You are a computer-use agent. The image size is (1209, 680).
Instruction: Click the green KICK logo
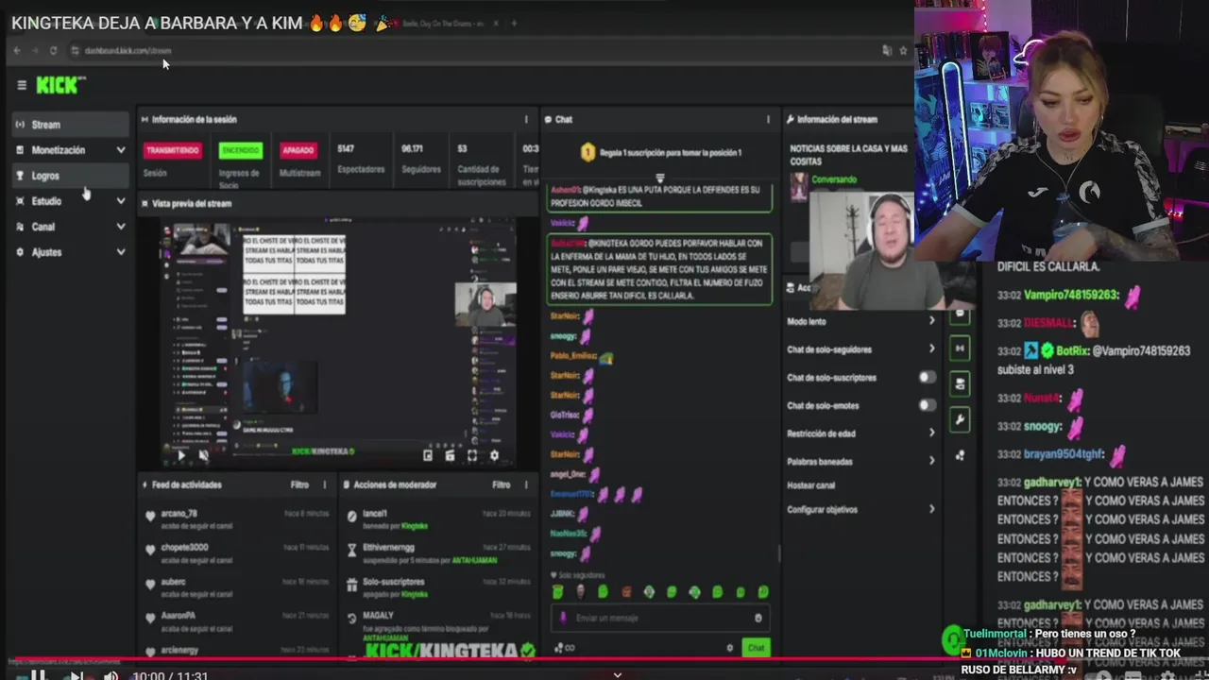[x=60, y=85]
